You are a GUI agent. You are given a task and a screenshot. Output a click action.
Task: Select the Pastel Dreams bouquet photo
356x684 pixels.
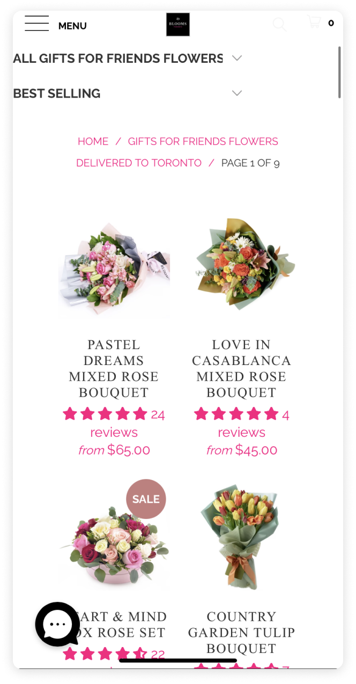click(x=114, y=271)
